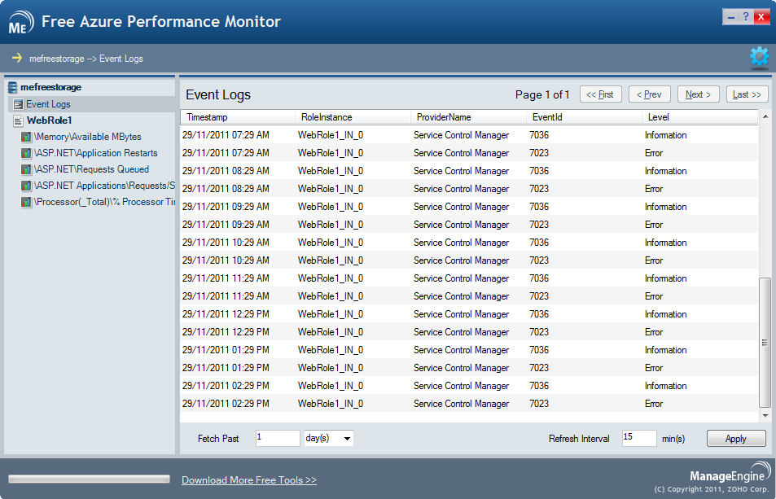
Task: Select the 01:29 PM Error row
Action: pos(469,368)
